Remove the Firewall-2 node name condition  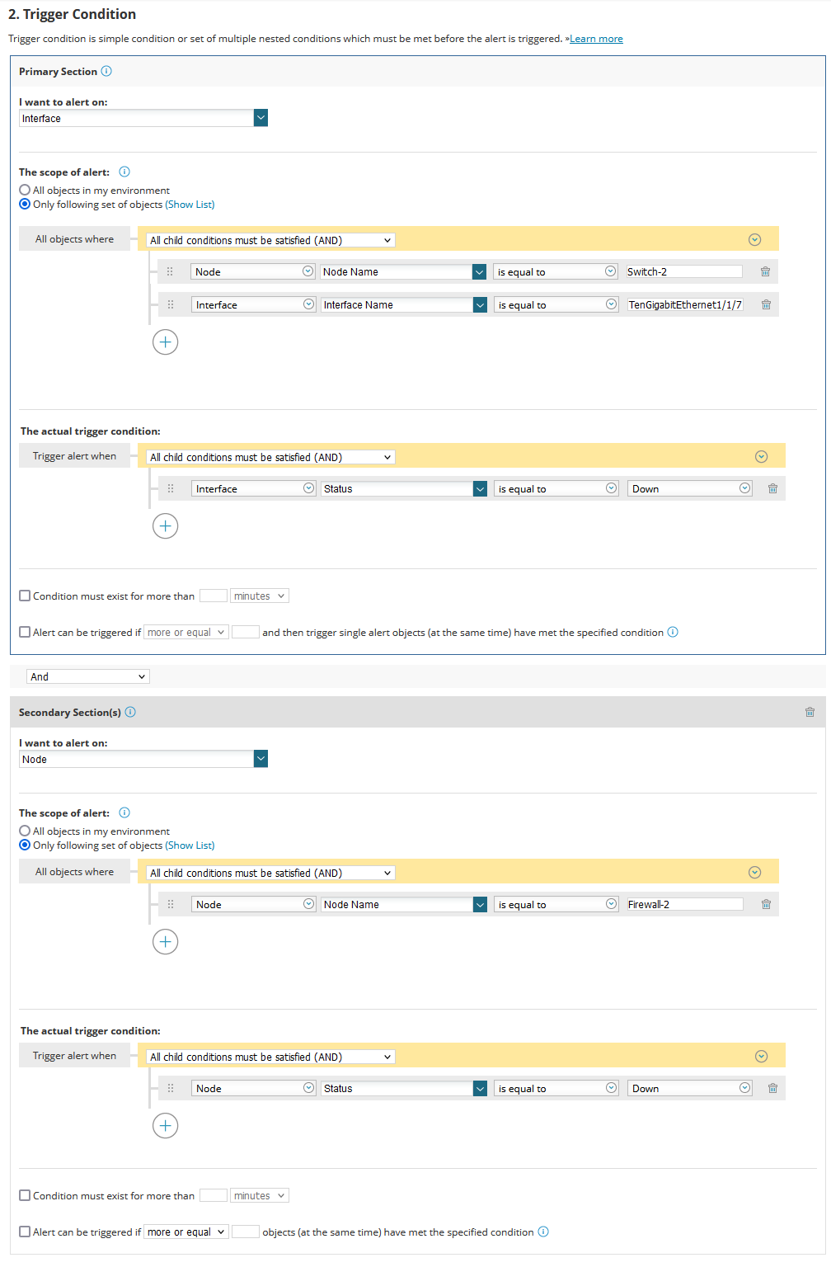[766, 905]
